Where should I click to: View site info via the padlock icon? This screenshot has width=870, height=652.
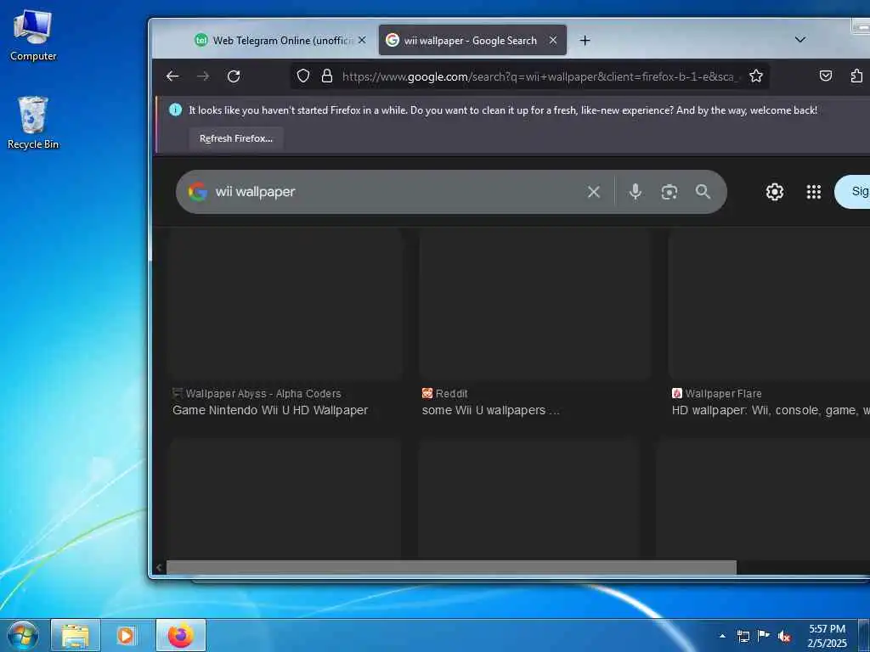click(327, 76)
